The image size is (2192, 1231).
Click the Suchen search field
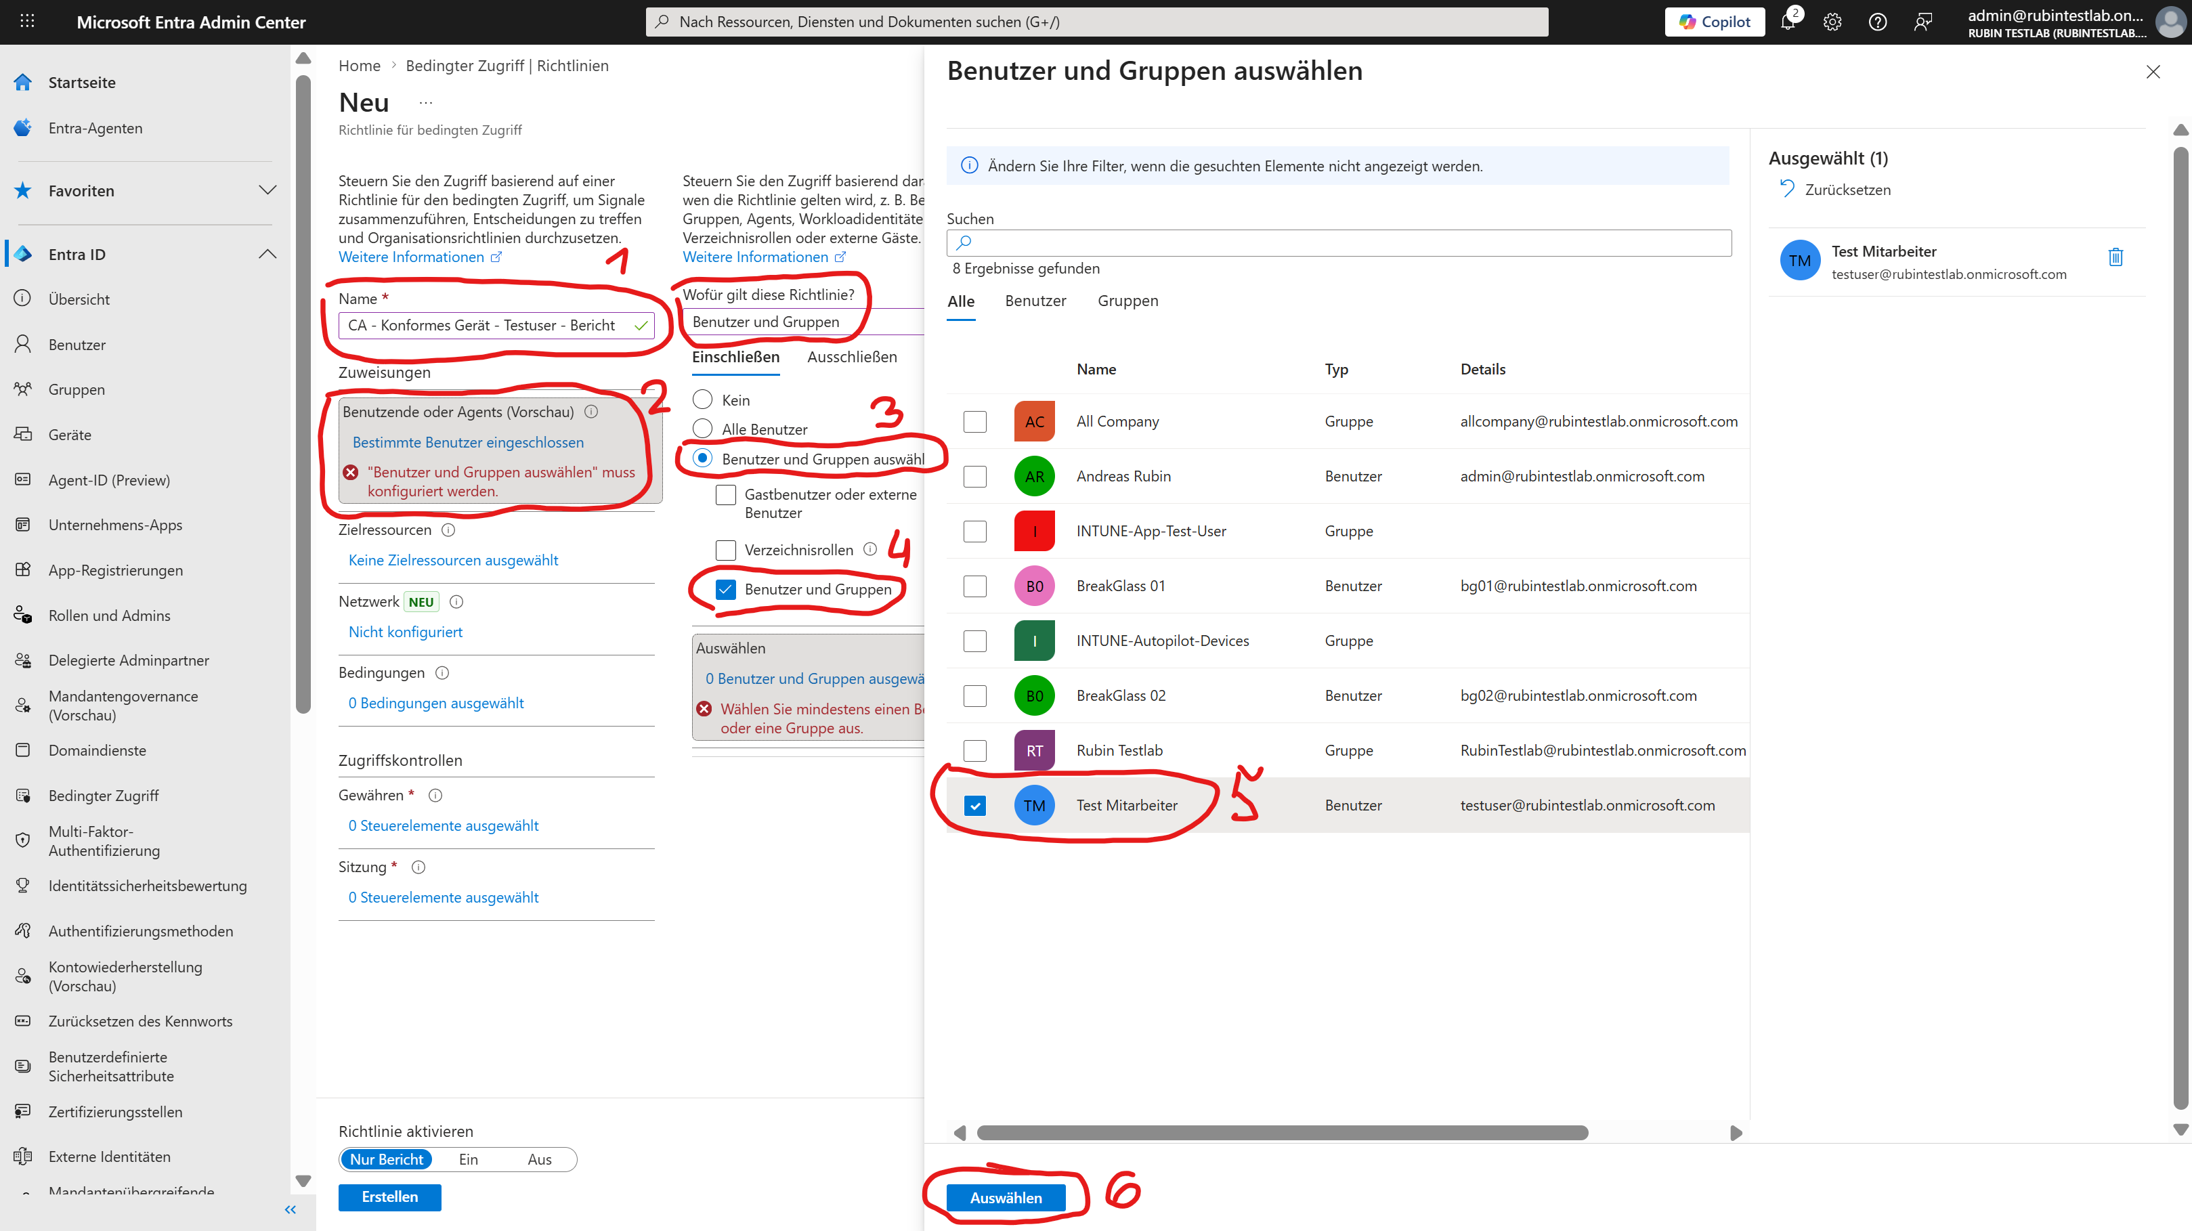click(1339, 242)
